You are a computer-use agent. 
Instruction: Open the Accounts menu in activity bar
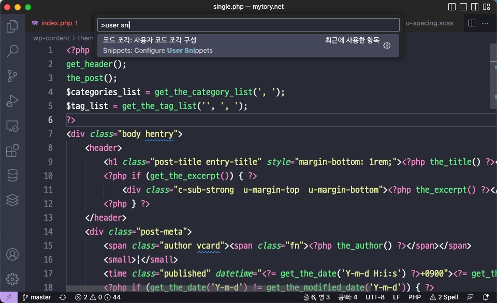tap(12, 254)
